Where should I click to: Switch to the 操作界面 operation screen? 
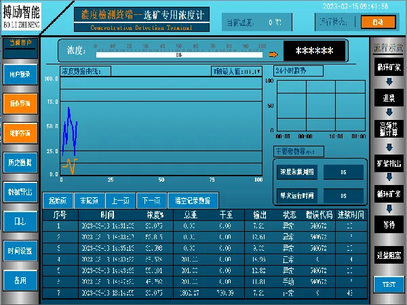click(x=20, y=104)
